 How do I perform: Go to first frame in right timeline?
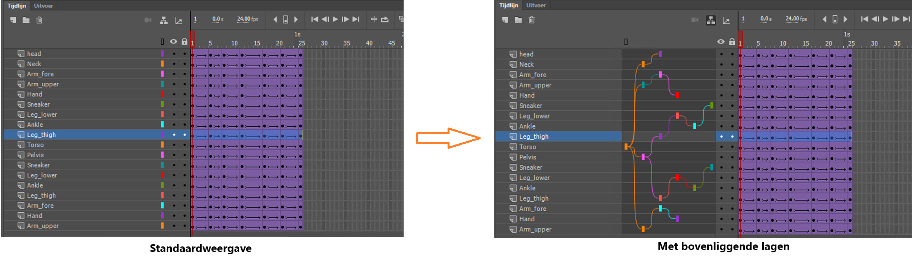click(x=865, y=19)
